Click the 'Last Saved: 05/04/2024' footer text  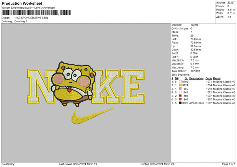click(x=78, y=164)
